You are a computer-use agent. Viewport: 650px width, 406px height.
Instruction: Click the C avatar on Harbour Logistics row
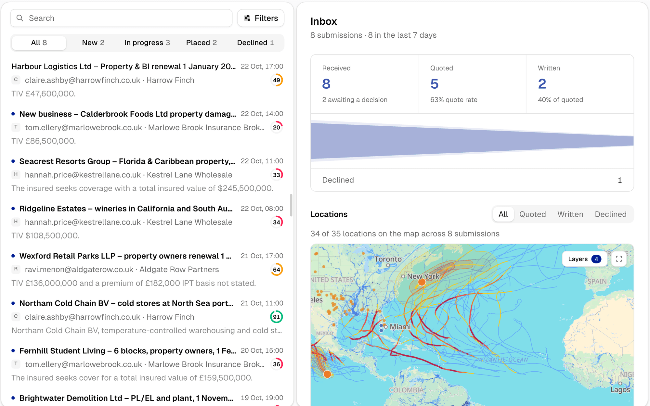(16, 80)
